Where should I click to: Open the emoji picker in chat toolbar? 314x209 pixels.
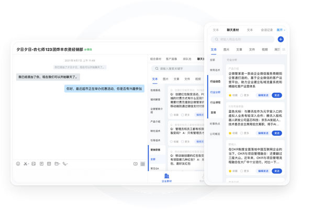pyautogui.click(x=18, y=164)
